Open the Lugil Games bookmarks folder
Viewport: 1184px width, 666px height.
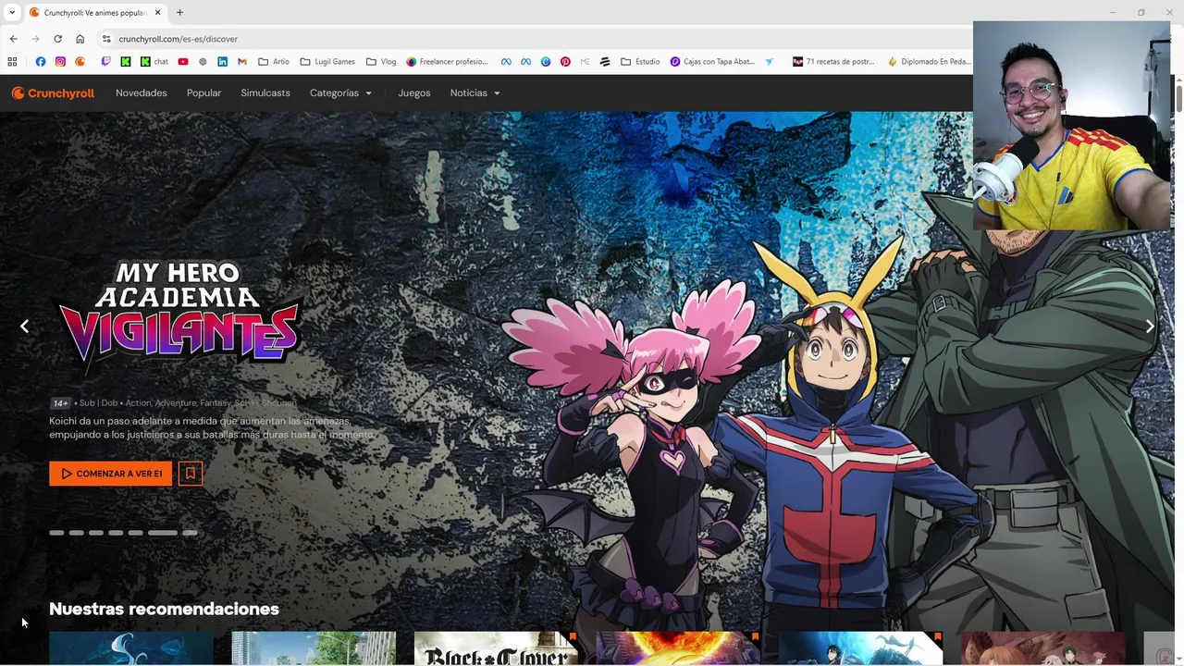coord(327,62)
